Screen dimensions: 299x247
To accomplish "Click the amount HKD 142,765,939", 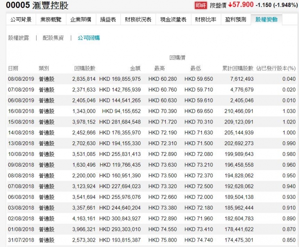I will click(120, 90).
